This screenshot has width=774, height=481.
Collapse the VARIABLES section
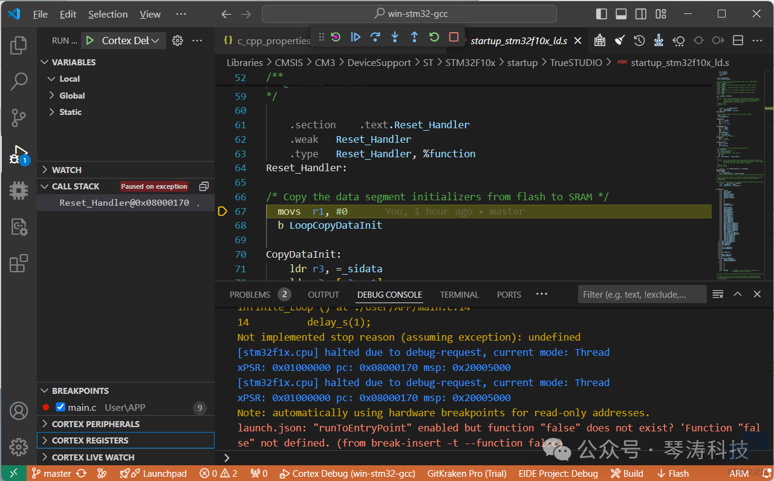(126, 62)
